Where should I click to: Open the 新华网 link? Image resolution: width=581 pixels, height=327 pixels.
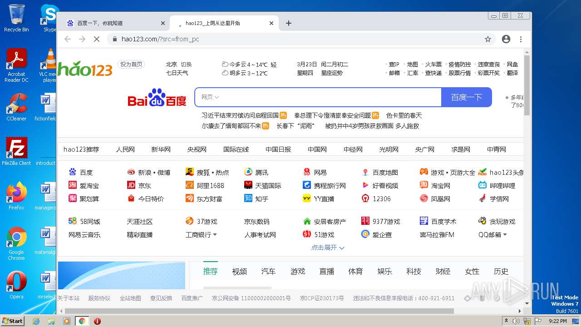[x=161, y=149]
